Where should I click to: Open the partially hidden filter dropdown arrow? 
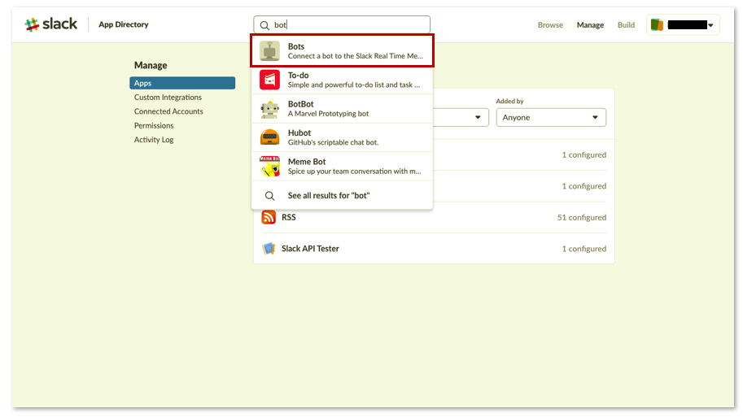pyautogui.click(x=478, y=117)
